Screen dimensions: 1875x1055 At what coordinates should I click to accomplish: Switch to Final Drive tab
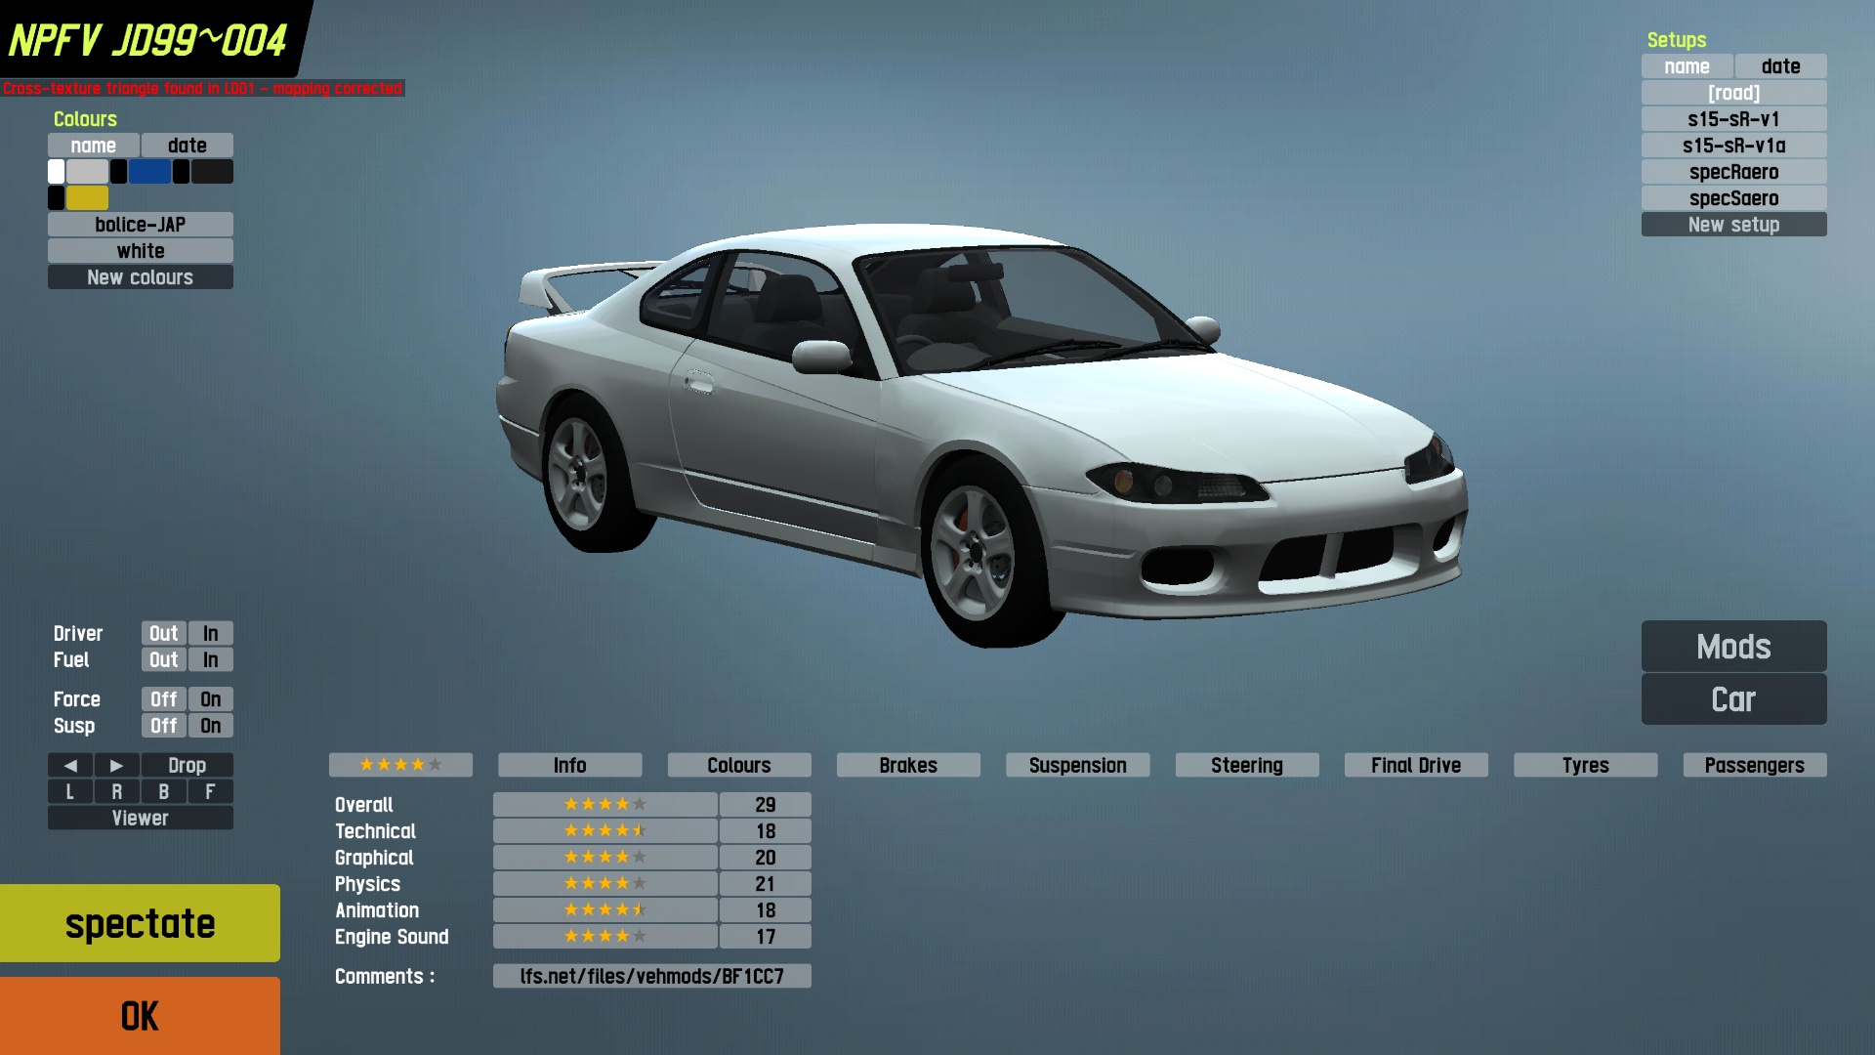(1415, 765)
